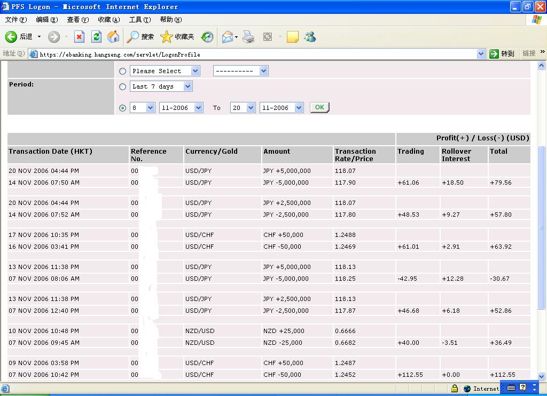Open the end day '20' dropdown

pyautogui.click(x=251, y=108)
